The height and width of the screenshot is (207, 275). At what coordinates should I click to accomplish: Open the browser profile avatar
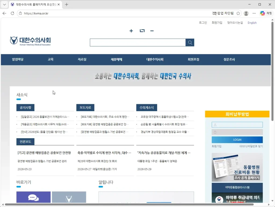[246, 13]
